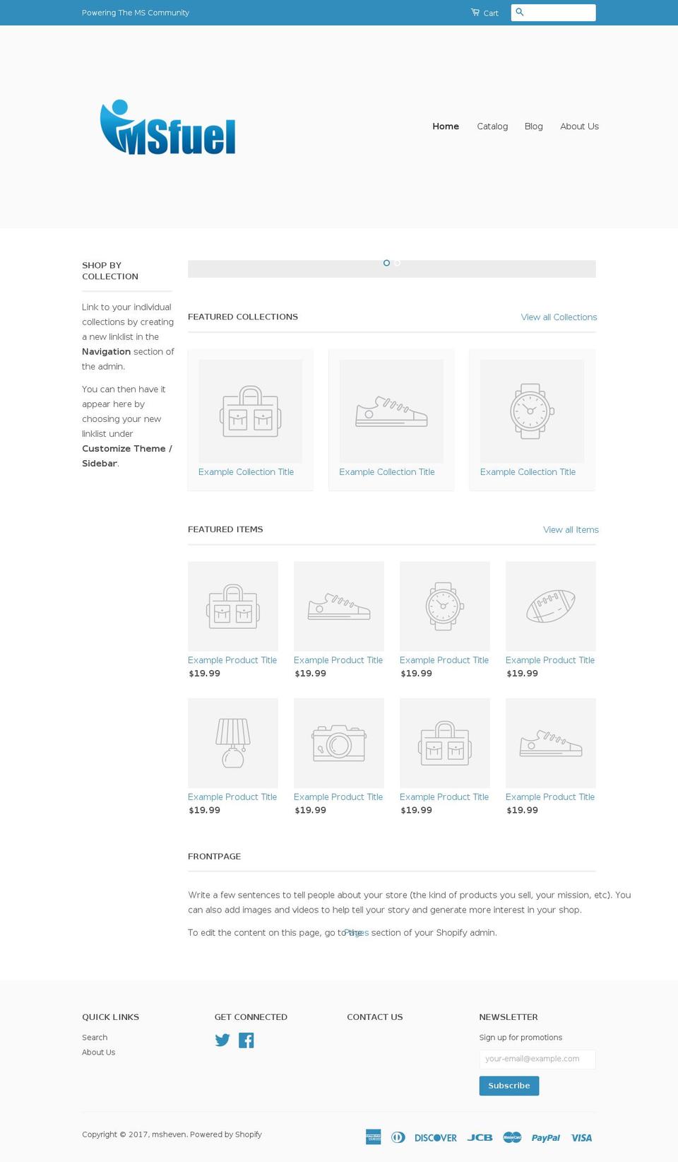Select the first slideshow dot
The width and height of the screenshot is (678, 1162).
click(x=386, y=263)
